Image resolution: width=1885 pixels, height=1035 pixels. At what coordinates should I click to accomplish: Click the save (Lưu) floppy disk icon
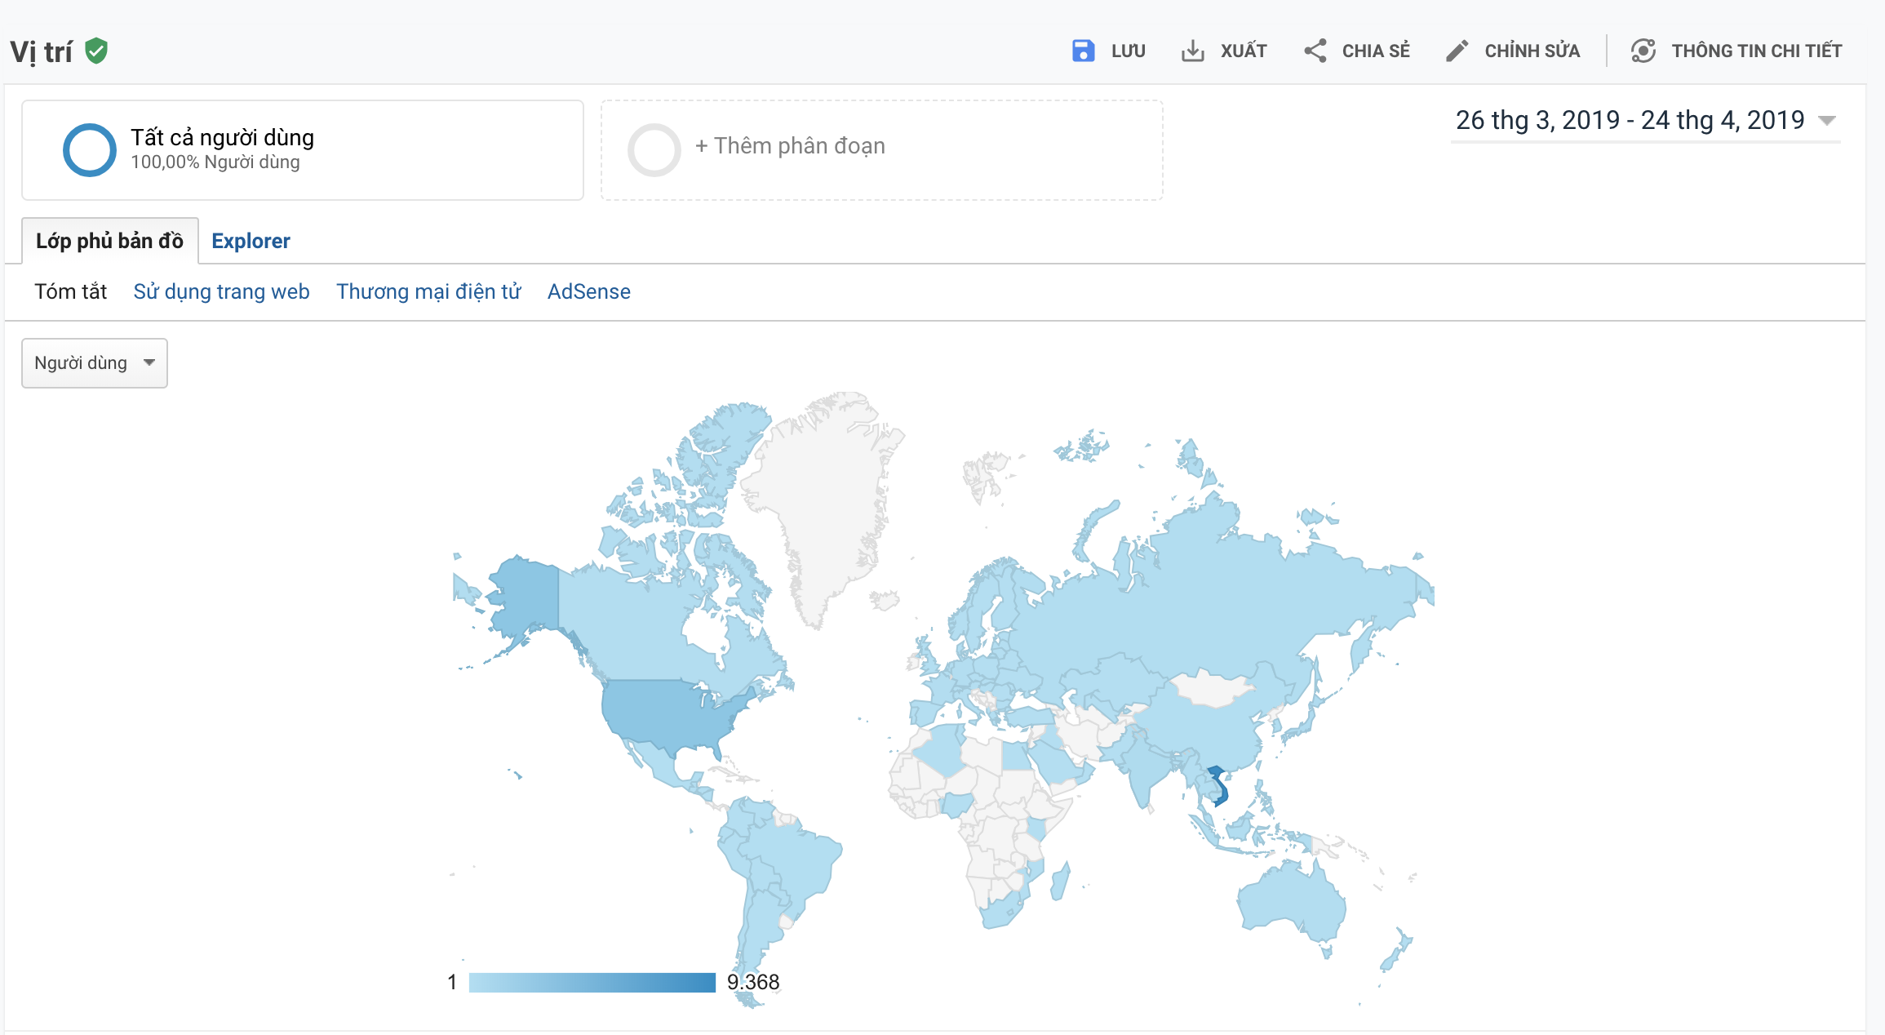coord(1083,51)
